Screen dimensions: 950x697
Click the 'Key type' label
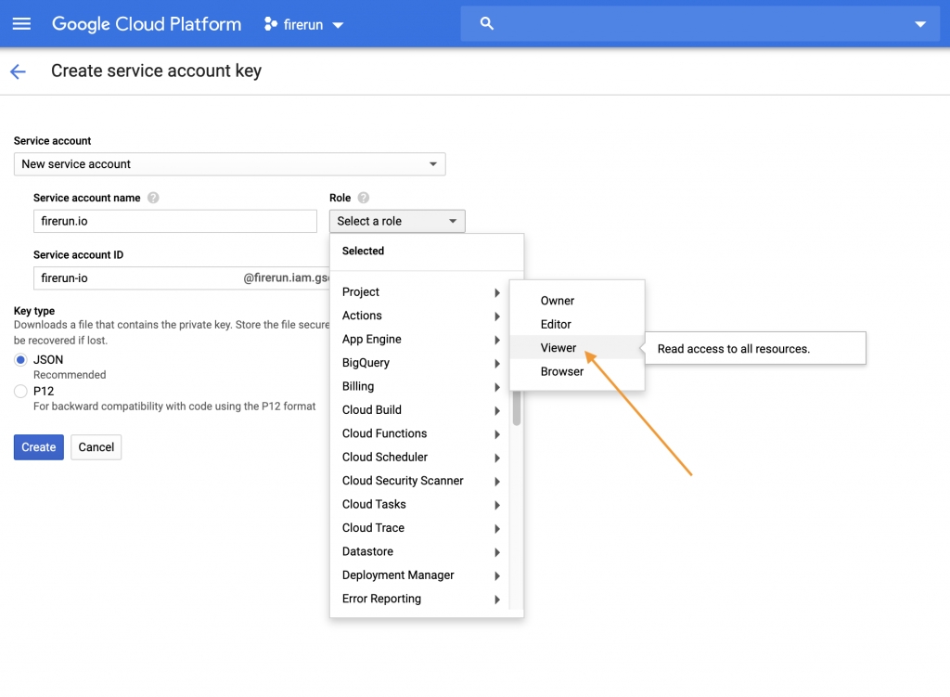tap(34, 311)
